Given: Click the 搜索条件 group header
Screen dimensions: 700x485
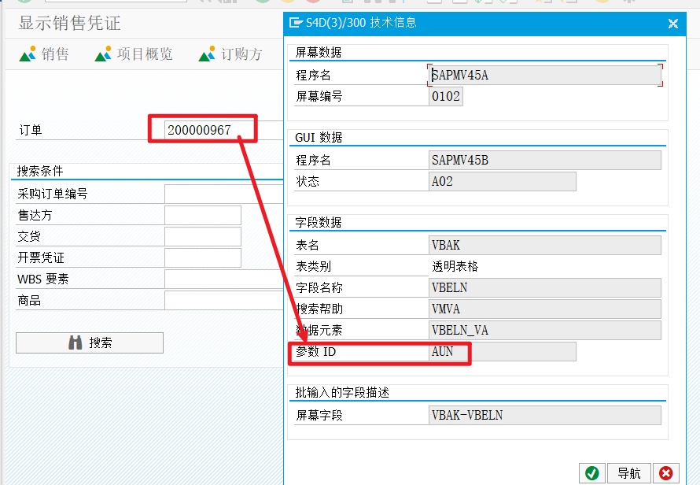Looking at the screenshot, I should point(40,171).
